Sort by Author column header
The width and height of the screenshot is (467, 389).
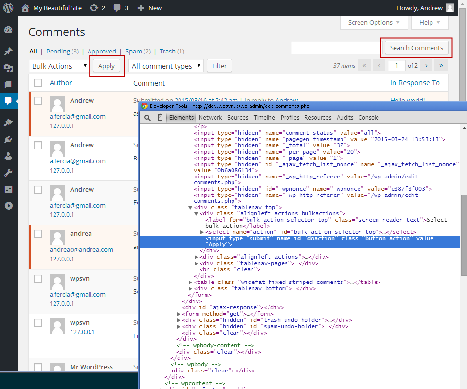tap(61, 83)
